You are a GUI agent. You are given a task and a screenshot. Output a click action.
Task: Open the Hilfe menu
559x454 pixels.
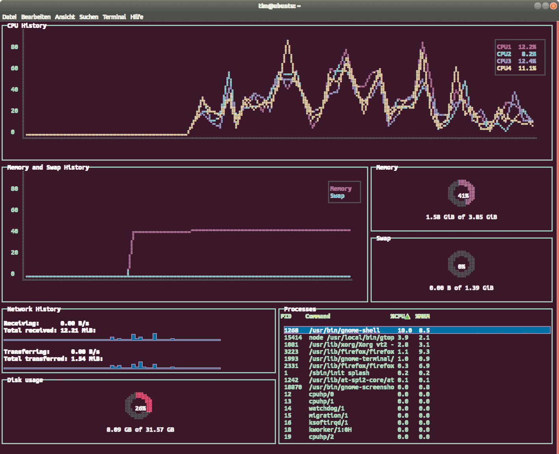(137, 17)
